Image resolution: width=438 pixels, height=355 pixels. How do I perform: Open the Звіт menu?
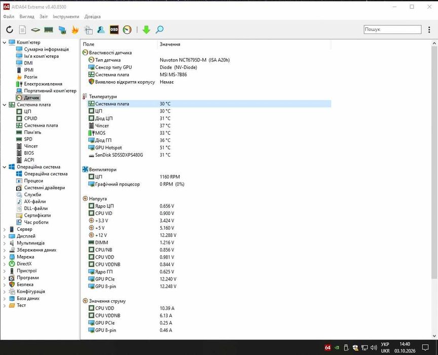[44, 17]
